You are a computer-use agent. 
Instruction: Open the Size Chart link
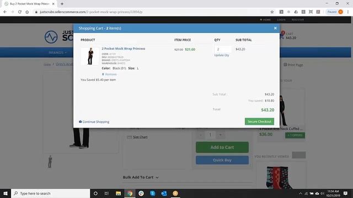click(x=137, y=137)
